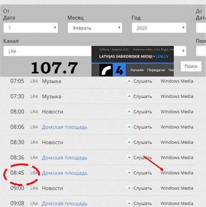The width and height of the screenshot is (206, 207).
Task: Open the Передачи menu item
Action: (x=156, y=70)
